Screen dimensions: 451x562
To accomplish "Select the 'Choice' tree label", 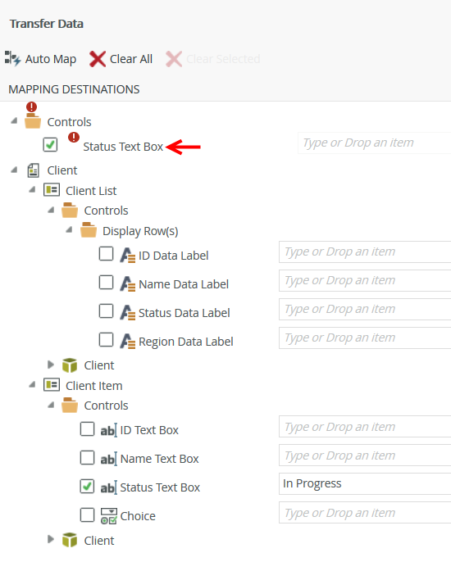I will (x=138, y=516).
